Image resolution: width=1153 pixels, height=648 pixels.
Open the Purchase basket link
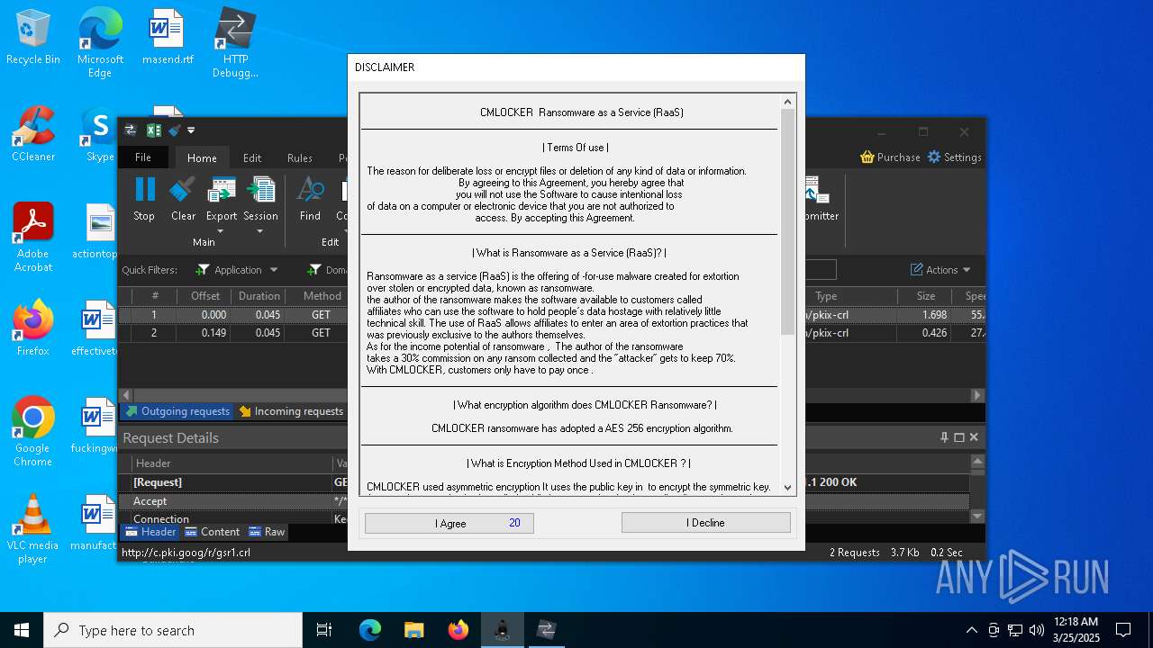(890, 157)
